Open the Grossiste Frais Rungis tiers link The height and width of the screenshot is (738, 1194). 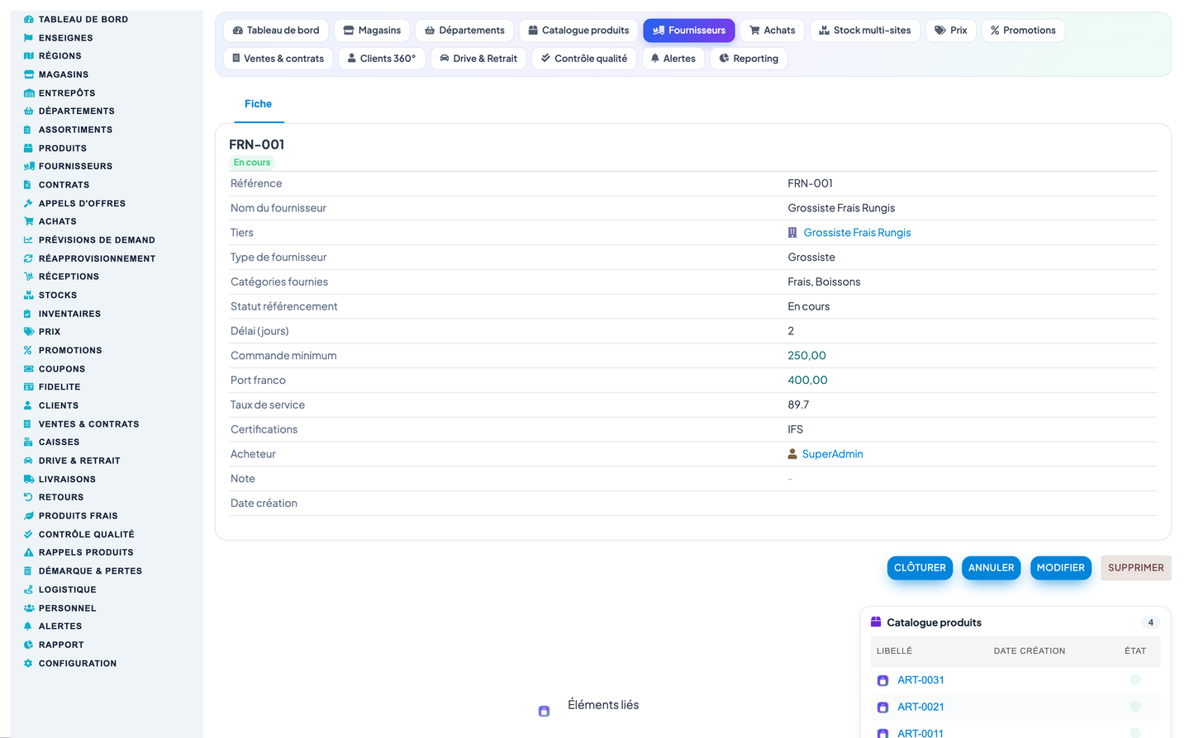[x=857, y=233]
